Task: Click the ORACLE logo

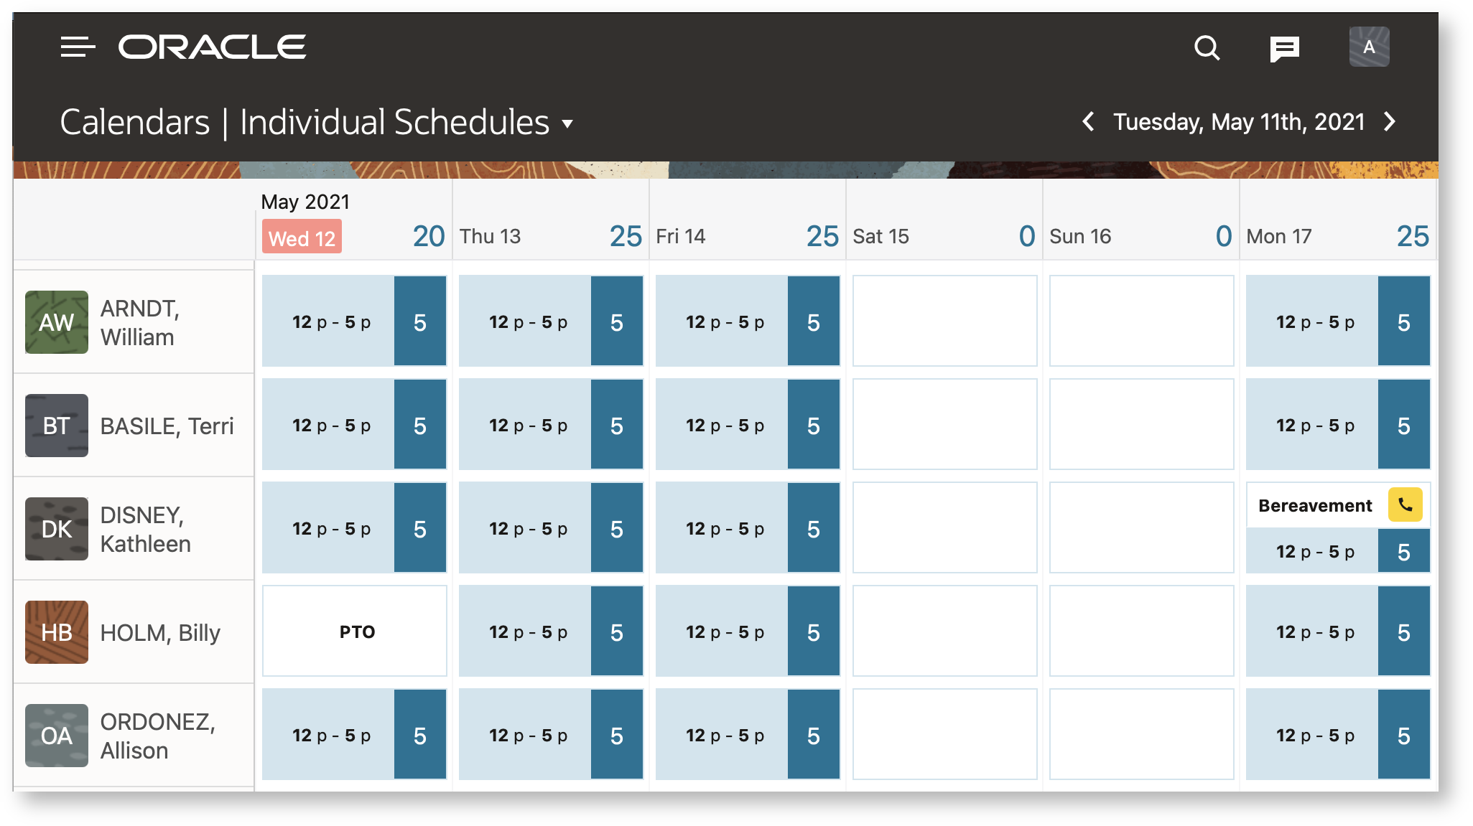Action: (213, 47)
